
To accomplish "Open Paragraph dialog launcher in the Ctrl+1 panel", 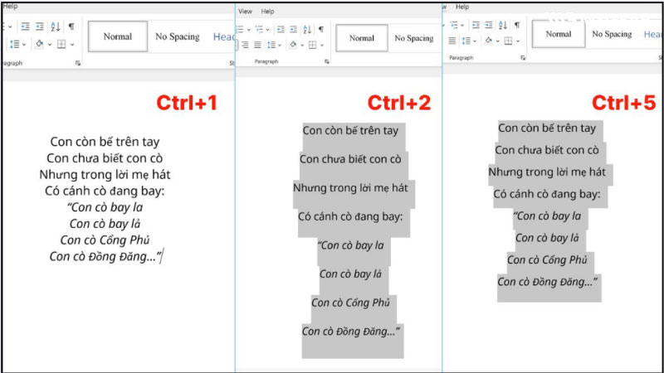I will pyautogui.click(x=78, y=63).
